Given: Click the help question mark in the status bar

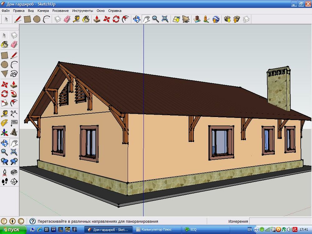Looking at the screenshot, I should coord(32,221).
